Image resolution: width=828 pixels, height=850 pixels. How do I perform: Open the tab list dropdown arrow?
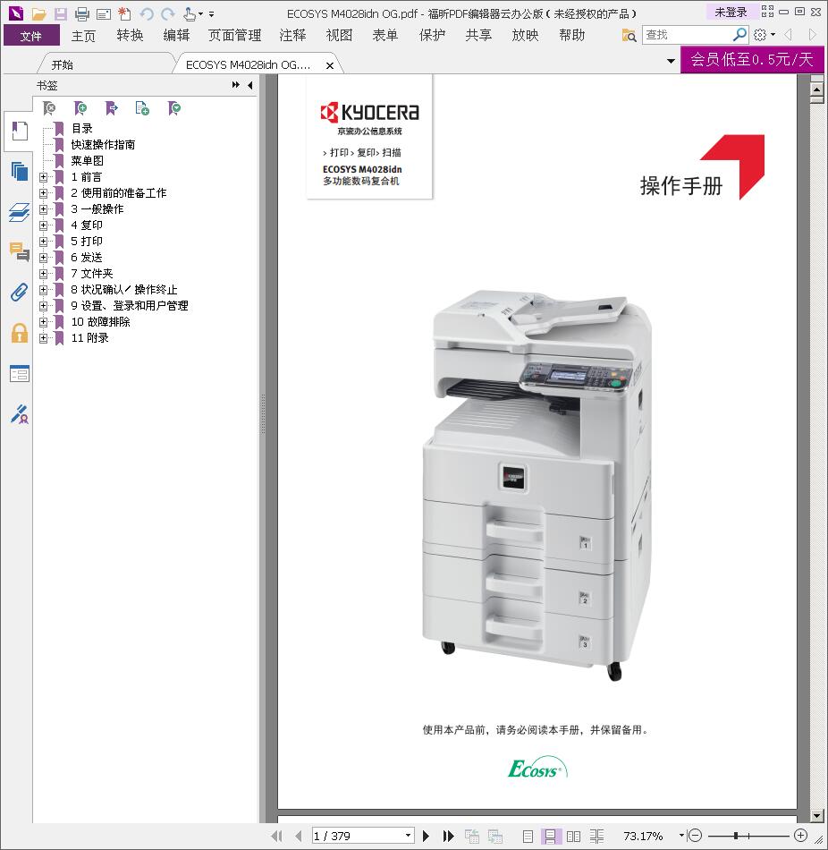pyautogui.click(x=671, y=61)
